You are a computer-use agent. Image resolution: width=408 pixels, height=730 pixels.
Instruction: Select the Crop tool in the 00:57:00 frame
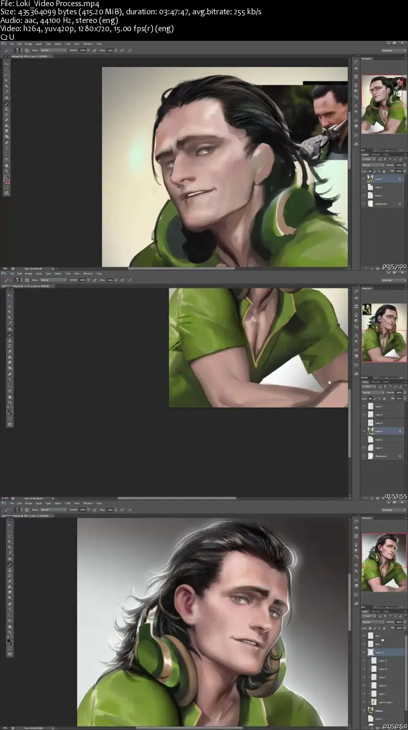[x=7, y=86]
